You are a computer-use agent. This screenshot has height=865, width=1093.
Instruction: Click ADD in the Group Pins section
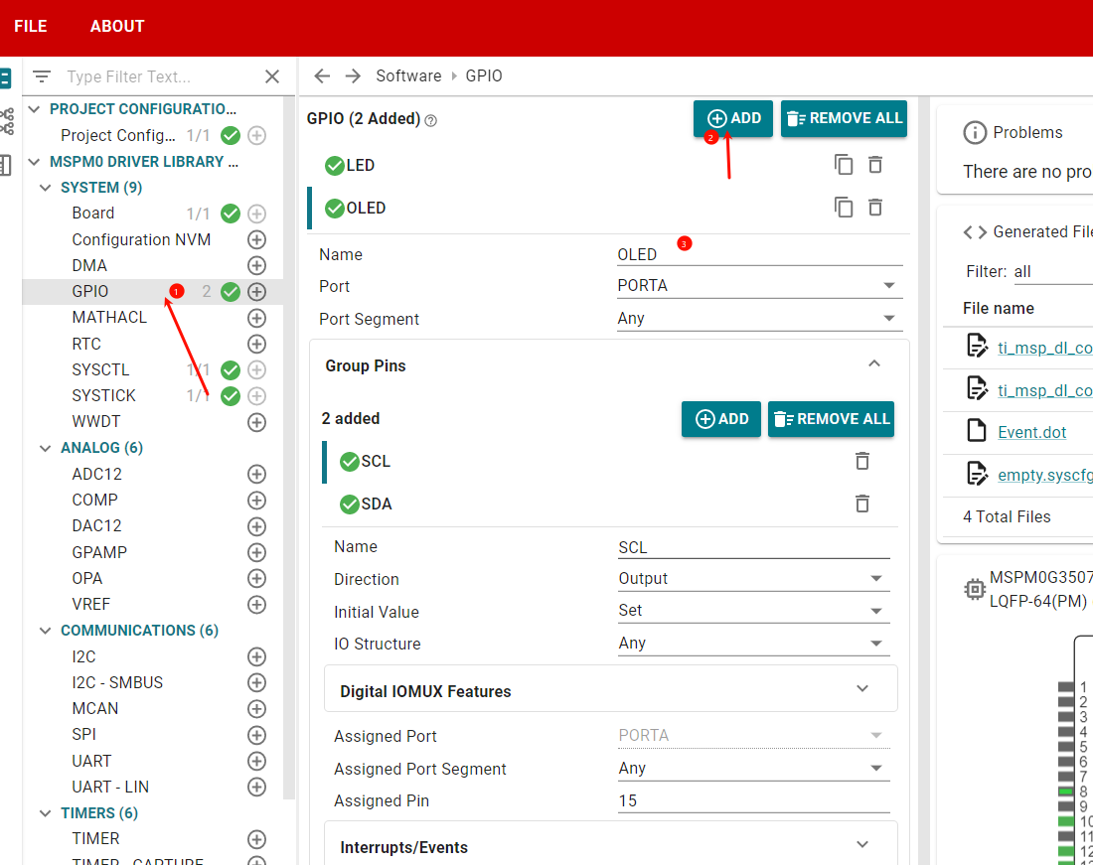[721, 419]
